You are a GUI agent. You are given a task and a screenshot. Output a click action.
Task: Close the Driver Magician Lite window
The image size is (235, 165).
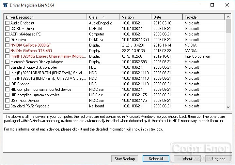(227, 5)
